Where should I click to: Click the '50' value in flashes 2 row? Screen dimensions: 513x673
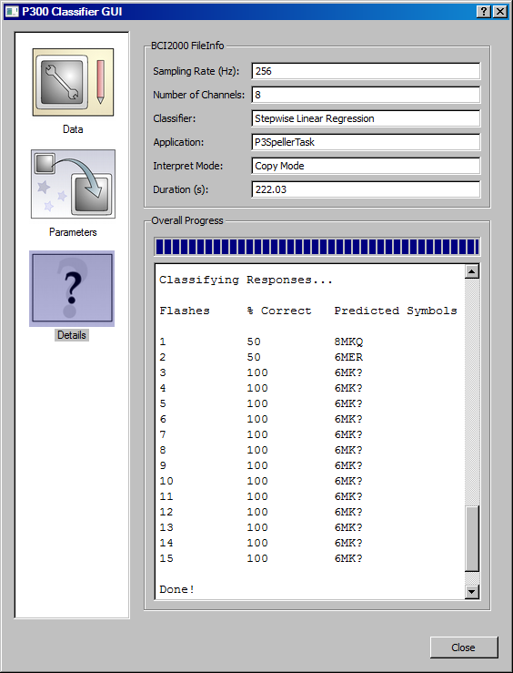click(254, 358)
